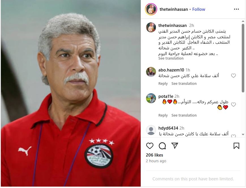Like the post with the heart icon

[x=150, y=146]
